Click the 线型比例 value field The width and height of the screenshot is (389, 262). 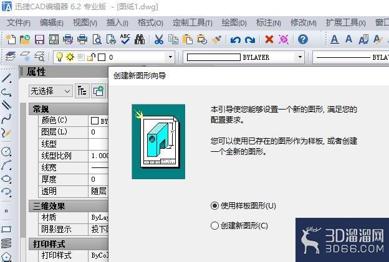click(98, 156)
